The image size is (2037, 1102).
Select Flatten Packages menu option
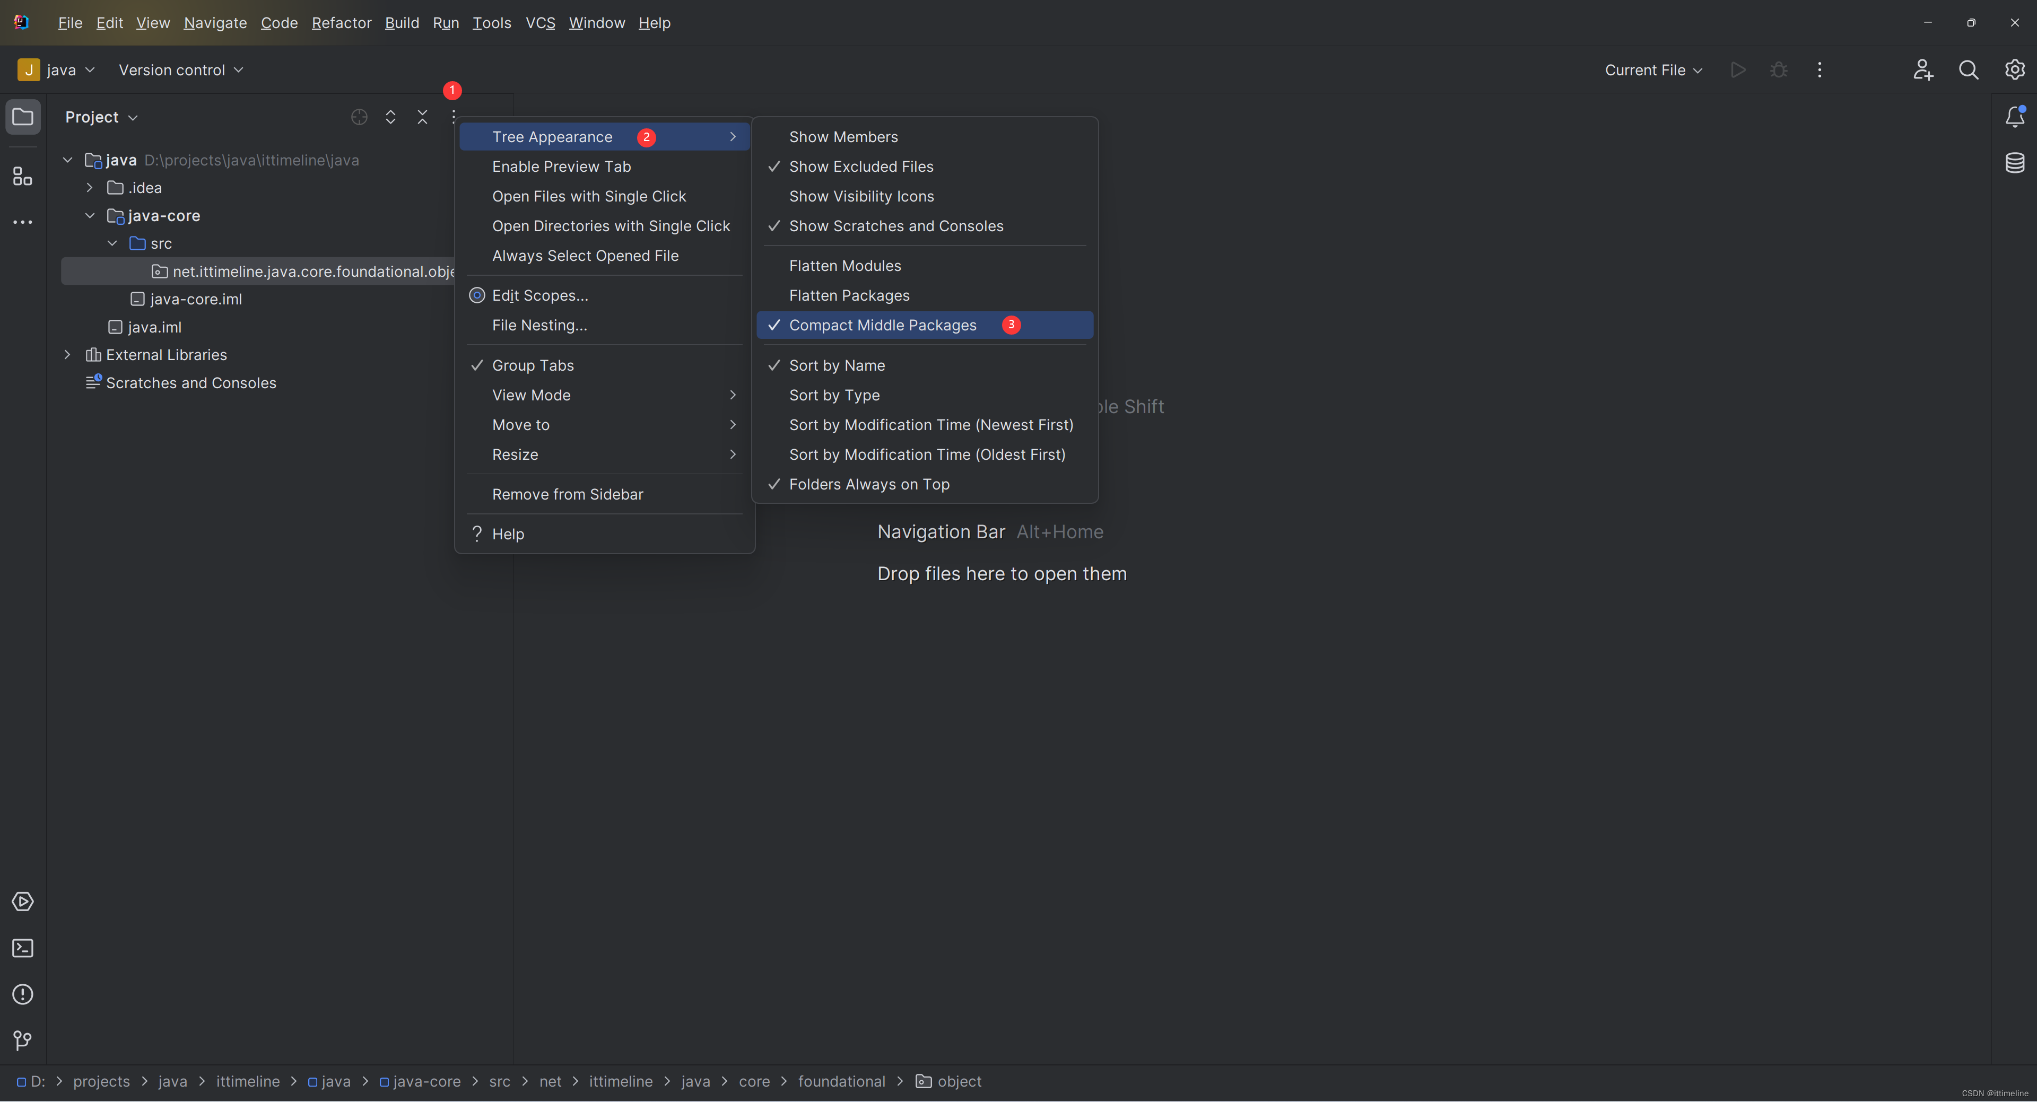click(x=848, y=294)
